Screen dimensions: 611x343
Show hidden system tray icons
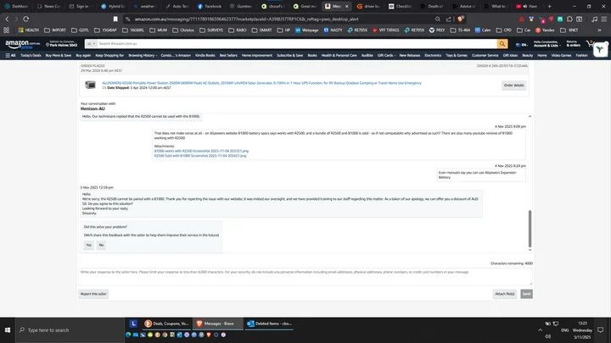point(540,330)
